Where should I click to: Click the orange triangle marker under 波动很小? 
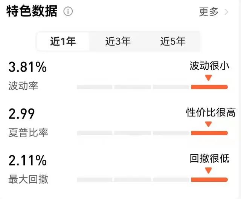click(x=209, y=78)
